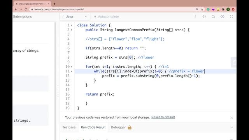The image size is (249, 140).
Task: Click the reset code arrow icon
Action: pos(213,16)
